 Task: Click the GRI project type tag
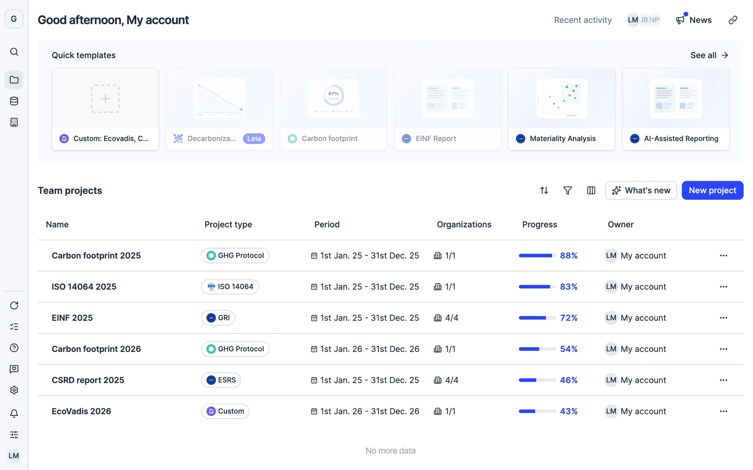point(218,318)
